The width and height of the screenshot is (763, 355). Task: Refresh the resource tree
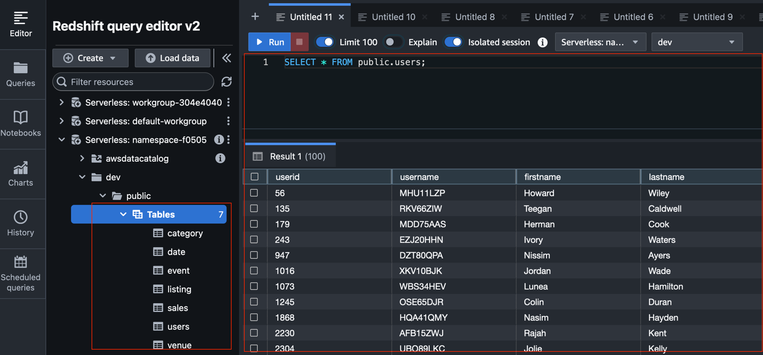tap(227, 82)
